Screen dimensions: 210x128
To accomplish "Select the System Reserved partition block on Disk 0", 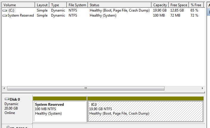I will pyautogui.click(x=60, y=111).
